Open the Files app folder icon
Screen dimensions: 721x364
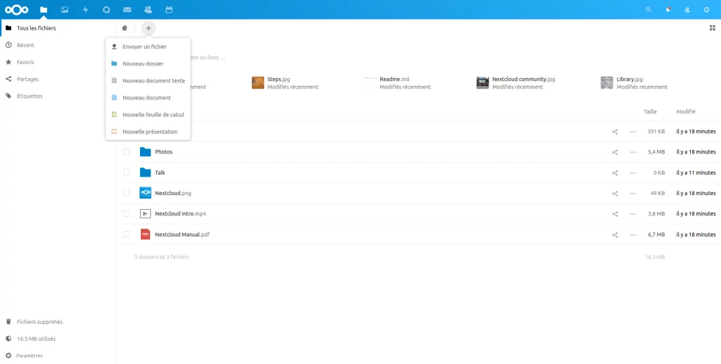coord(44,10)
